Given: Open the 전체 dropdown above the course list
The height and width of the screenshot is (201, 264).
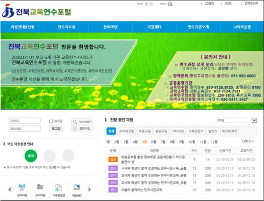Looking at the screenshot, I should click(236, 120).
